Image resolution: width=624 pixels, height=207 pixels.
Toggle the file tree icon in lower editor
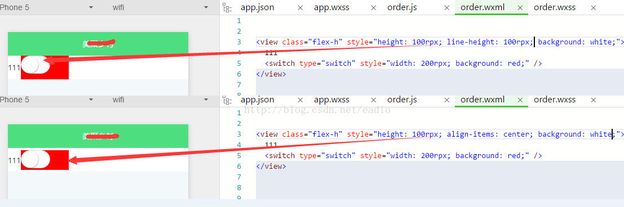tap(227, 100)
